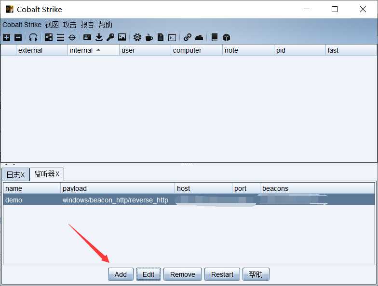The image size is (378, 286).
Task: Open the 帮助 menu in menu bar
Action: tap(105, 25)
